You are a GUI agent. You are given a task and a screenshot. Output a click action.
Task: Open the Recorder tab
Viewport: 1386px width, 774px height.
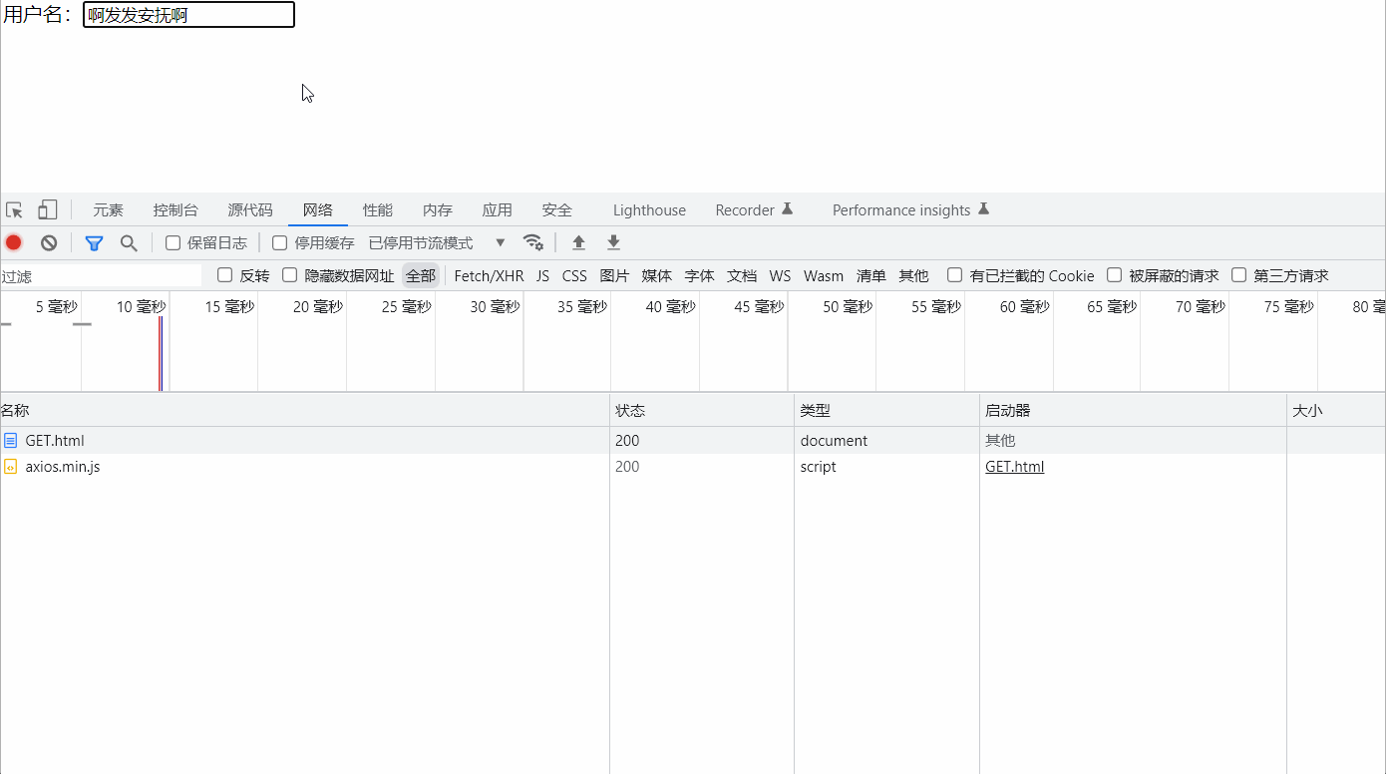coord(754,210)
